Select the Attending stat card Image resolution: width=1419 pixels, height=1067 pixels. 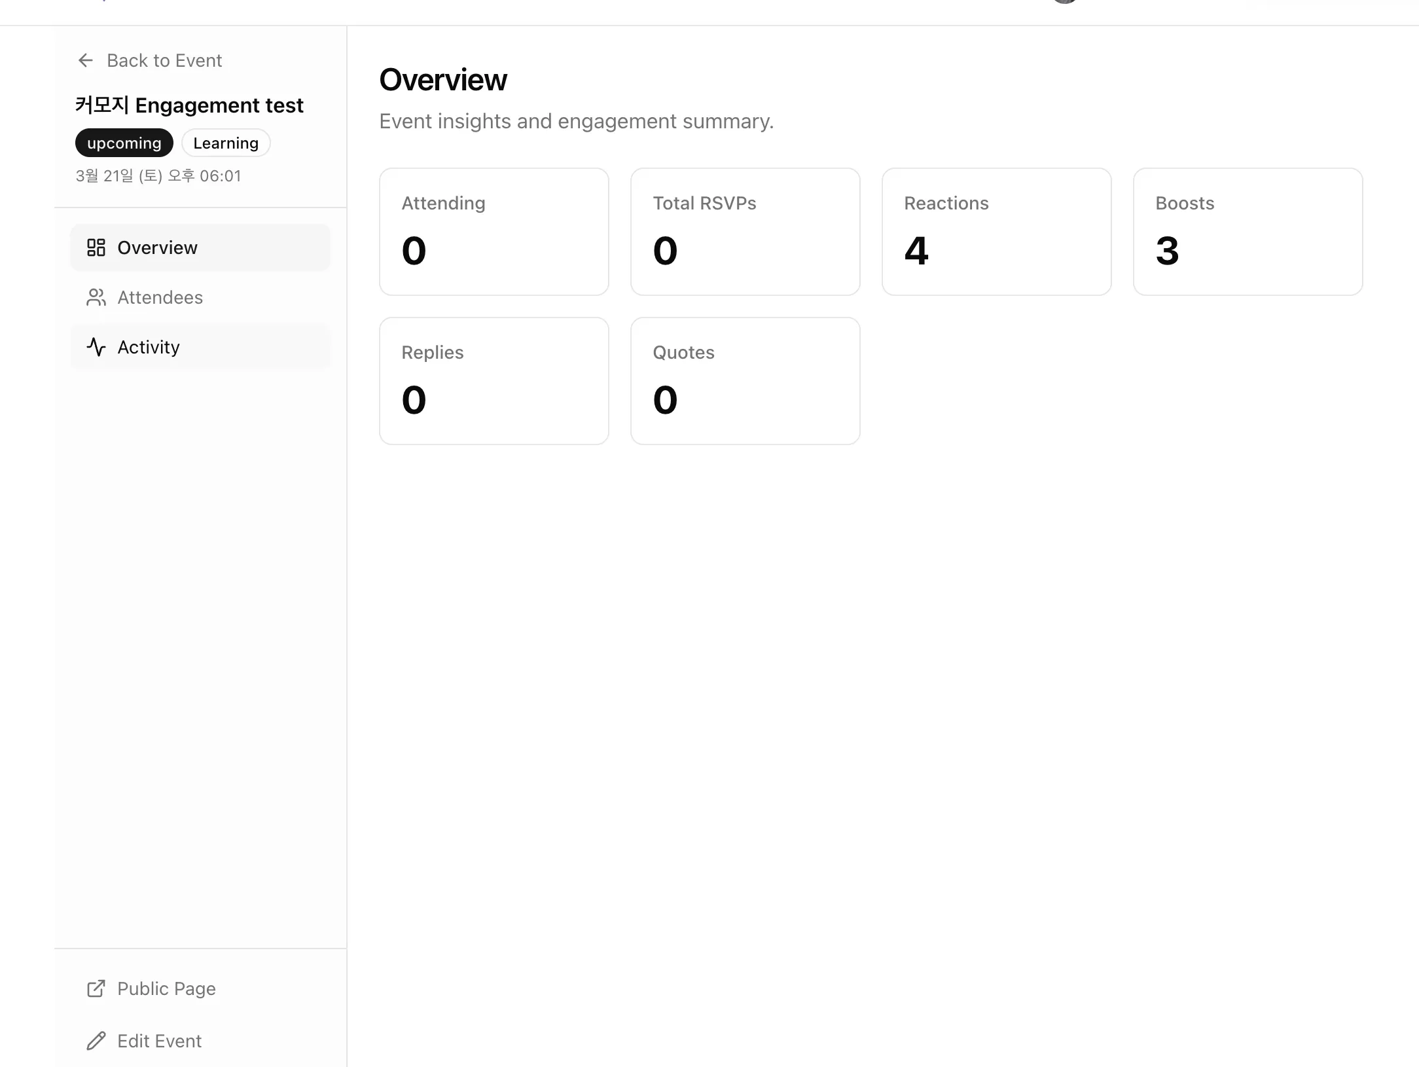494,232
